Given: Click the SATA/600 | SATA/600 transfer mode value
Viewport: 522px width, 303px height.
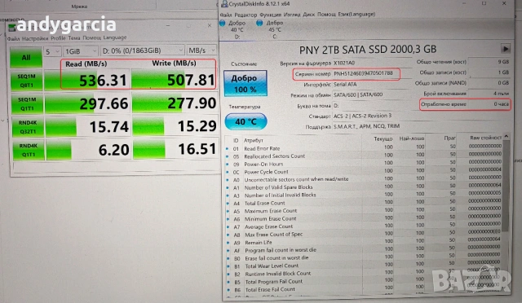Looking at the screenshot, I should coord(372,94).
